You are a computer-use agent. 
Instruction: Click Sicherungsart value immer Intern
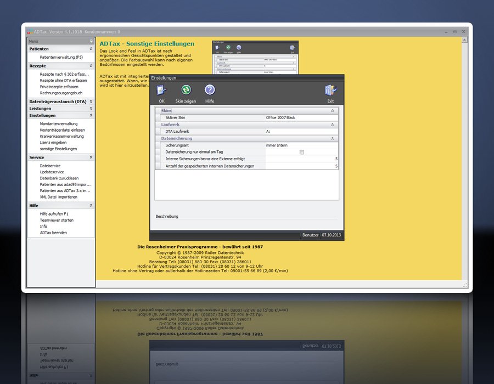[301, 145]
